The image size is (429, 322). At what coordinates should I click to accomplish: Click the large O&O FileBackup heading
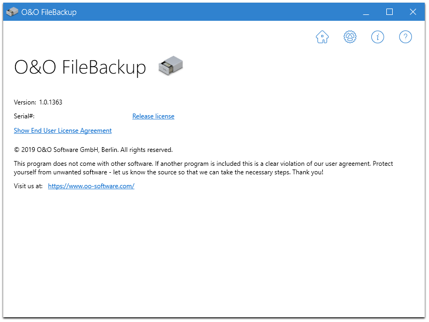(80, 67)
